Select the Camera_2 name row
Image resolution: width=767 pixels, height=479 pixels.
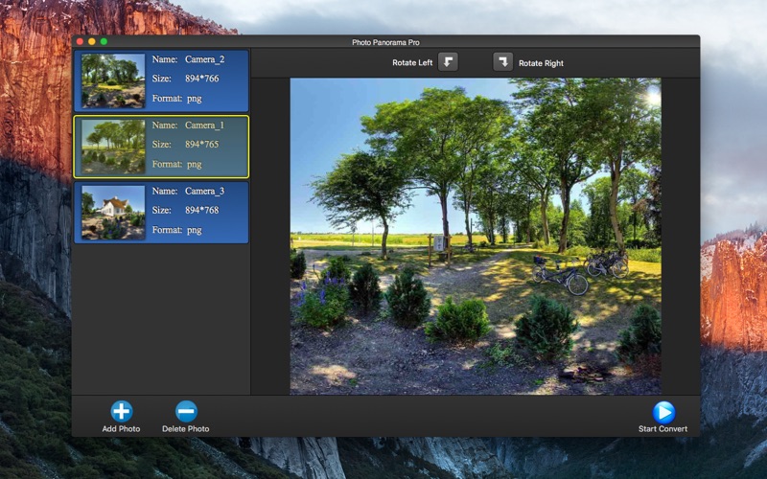pos(188,59)
